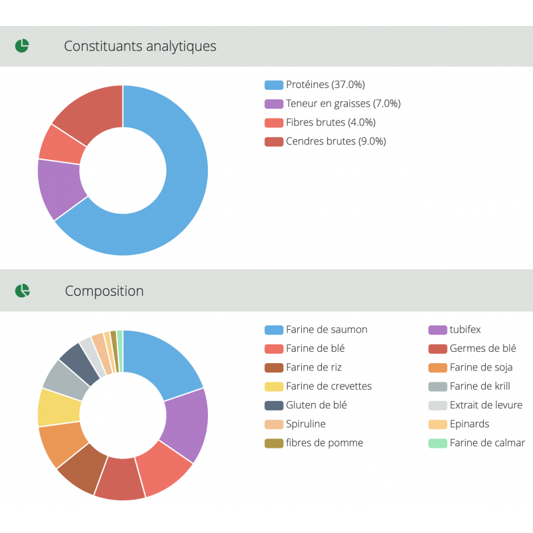
Task: Click the Farine de crevettes legend swatch
Action: (x=274, y=386)
